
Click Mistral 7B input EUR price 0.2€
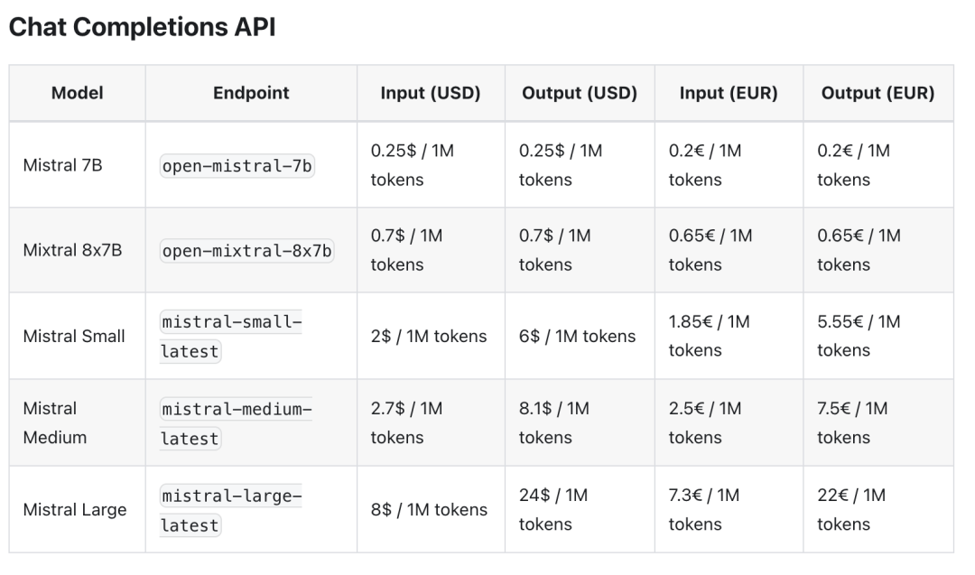coord(705,164)
